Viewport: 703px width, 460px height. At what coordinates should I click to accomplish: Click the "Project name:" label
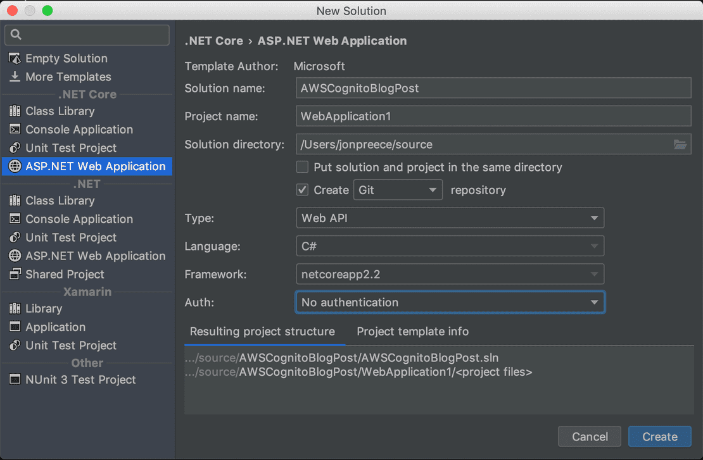coord(222,116)
